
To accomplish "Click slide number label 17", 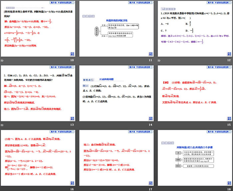I will click(150, 189).
